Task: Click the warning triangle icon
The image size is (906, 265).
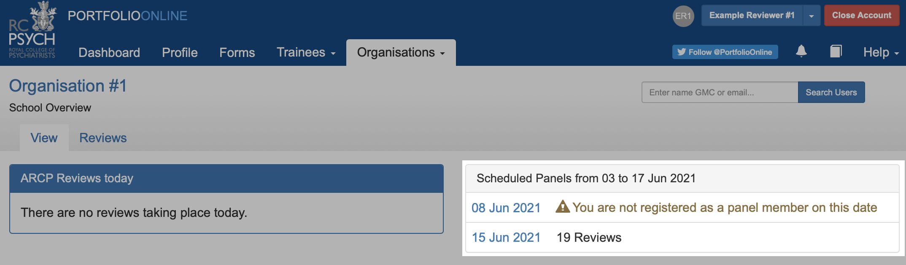Action: point(562,207)
